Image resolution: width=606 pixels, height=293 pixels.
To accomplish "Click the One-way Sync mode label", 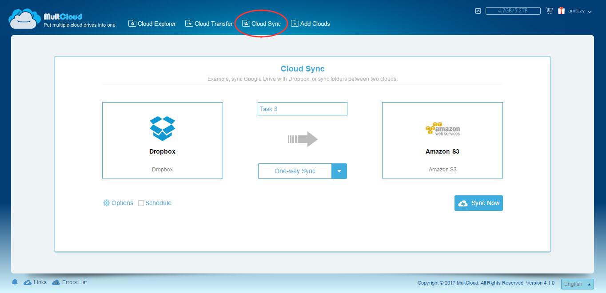I will (x=295, y=171).
